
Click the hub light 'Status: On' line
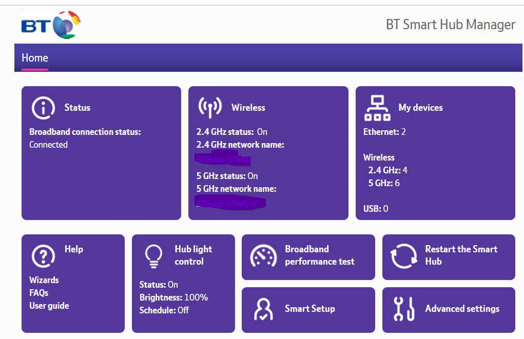(x=159, y=285)
